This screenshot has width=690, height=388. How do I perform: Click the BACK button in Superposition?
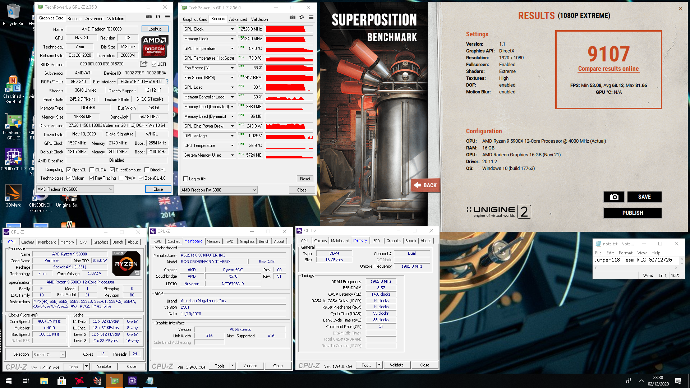(x=426, y=185)
